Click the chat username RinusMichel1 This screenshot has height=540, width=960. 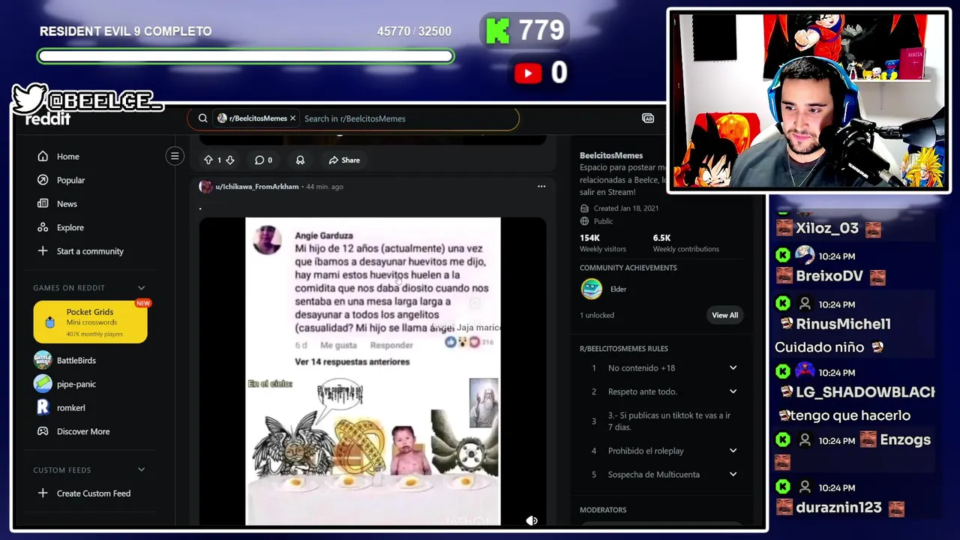844,324
